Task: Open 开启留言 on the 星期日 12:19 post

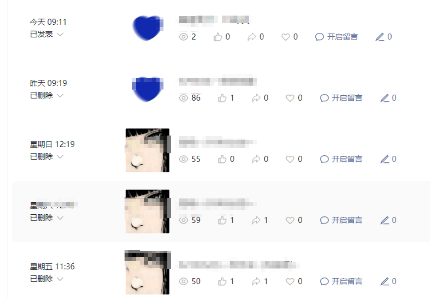Action: (x=341, y=159)
